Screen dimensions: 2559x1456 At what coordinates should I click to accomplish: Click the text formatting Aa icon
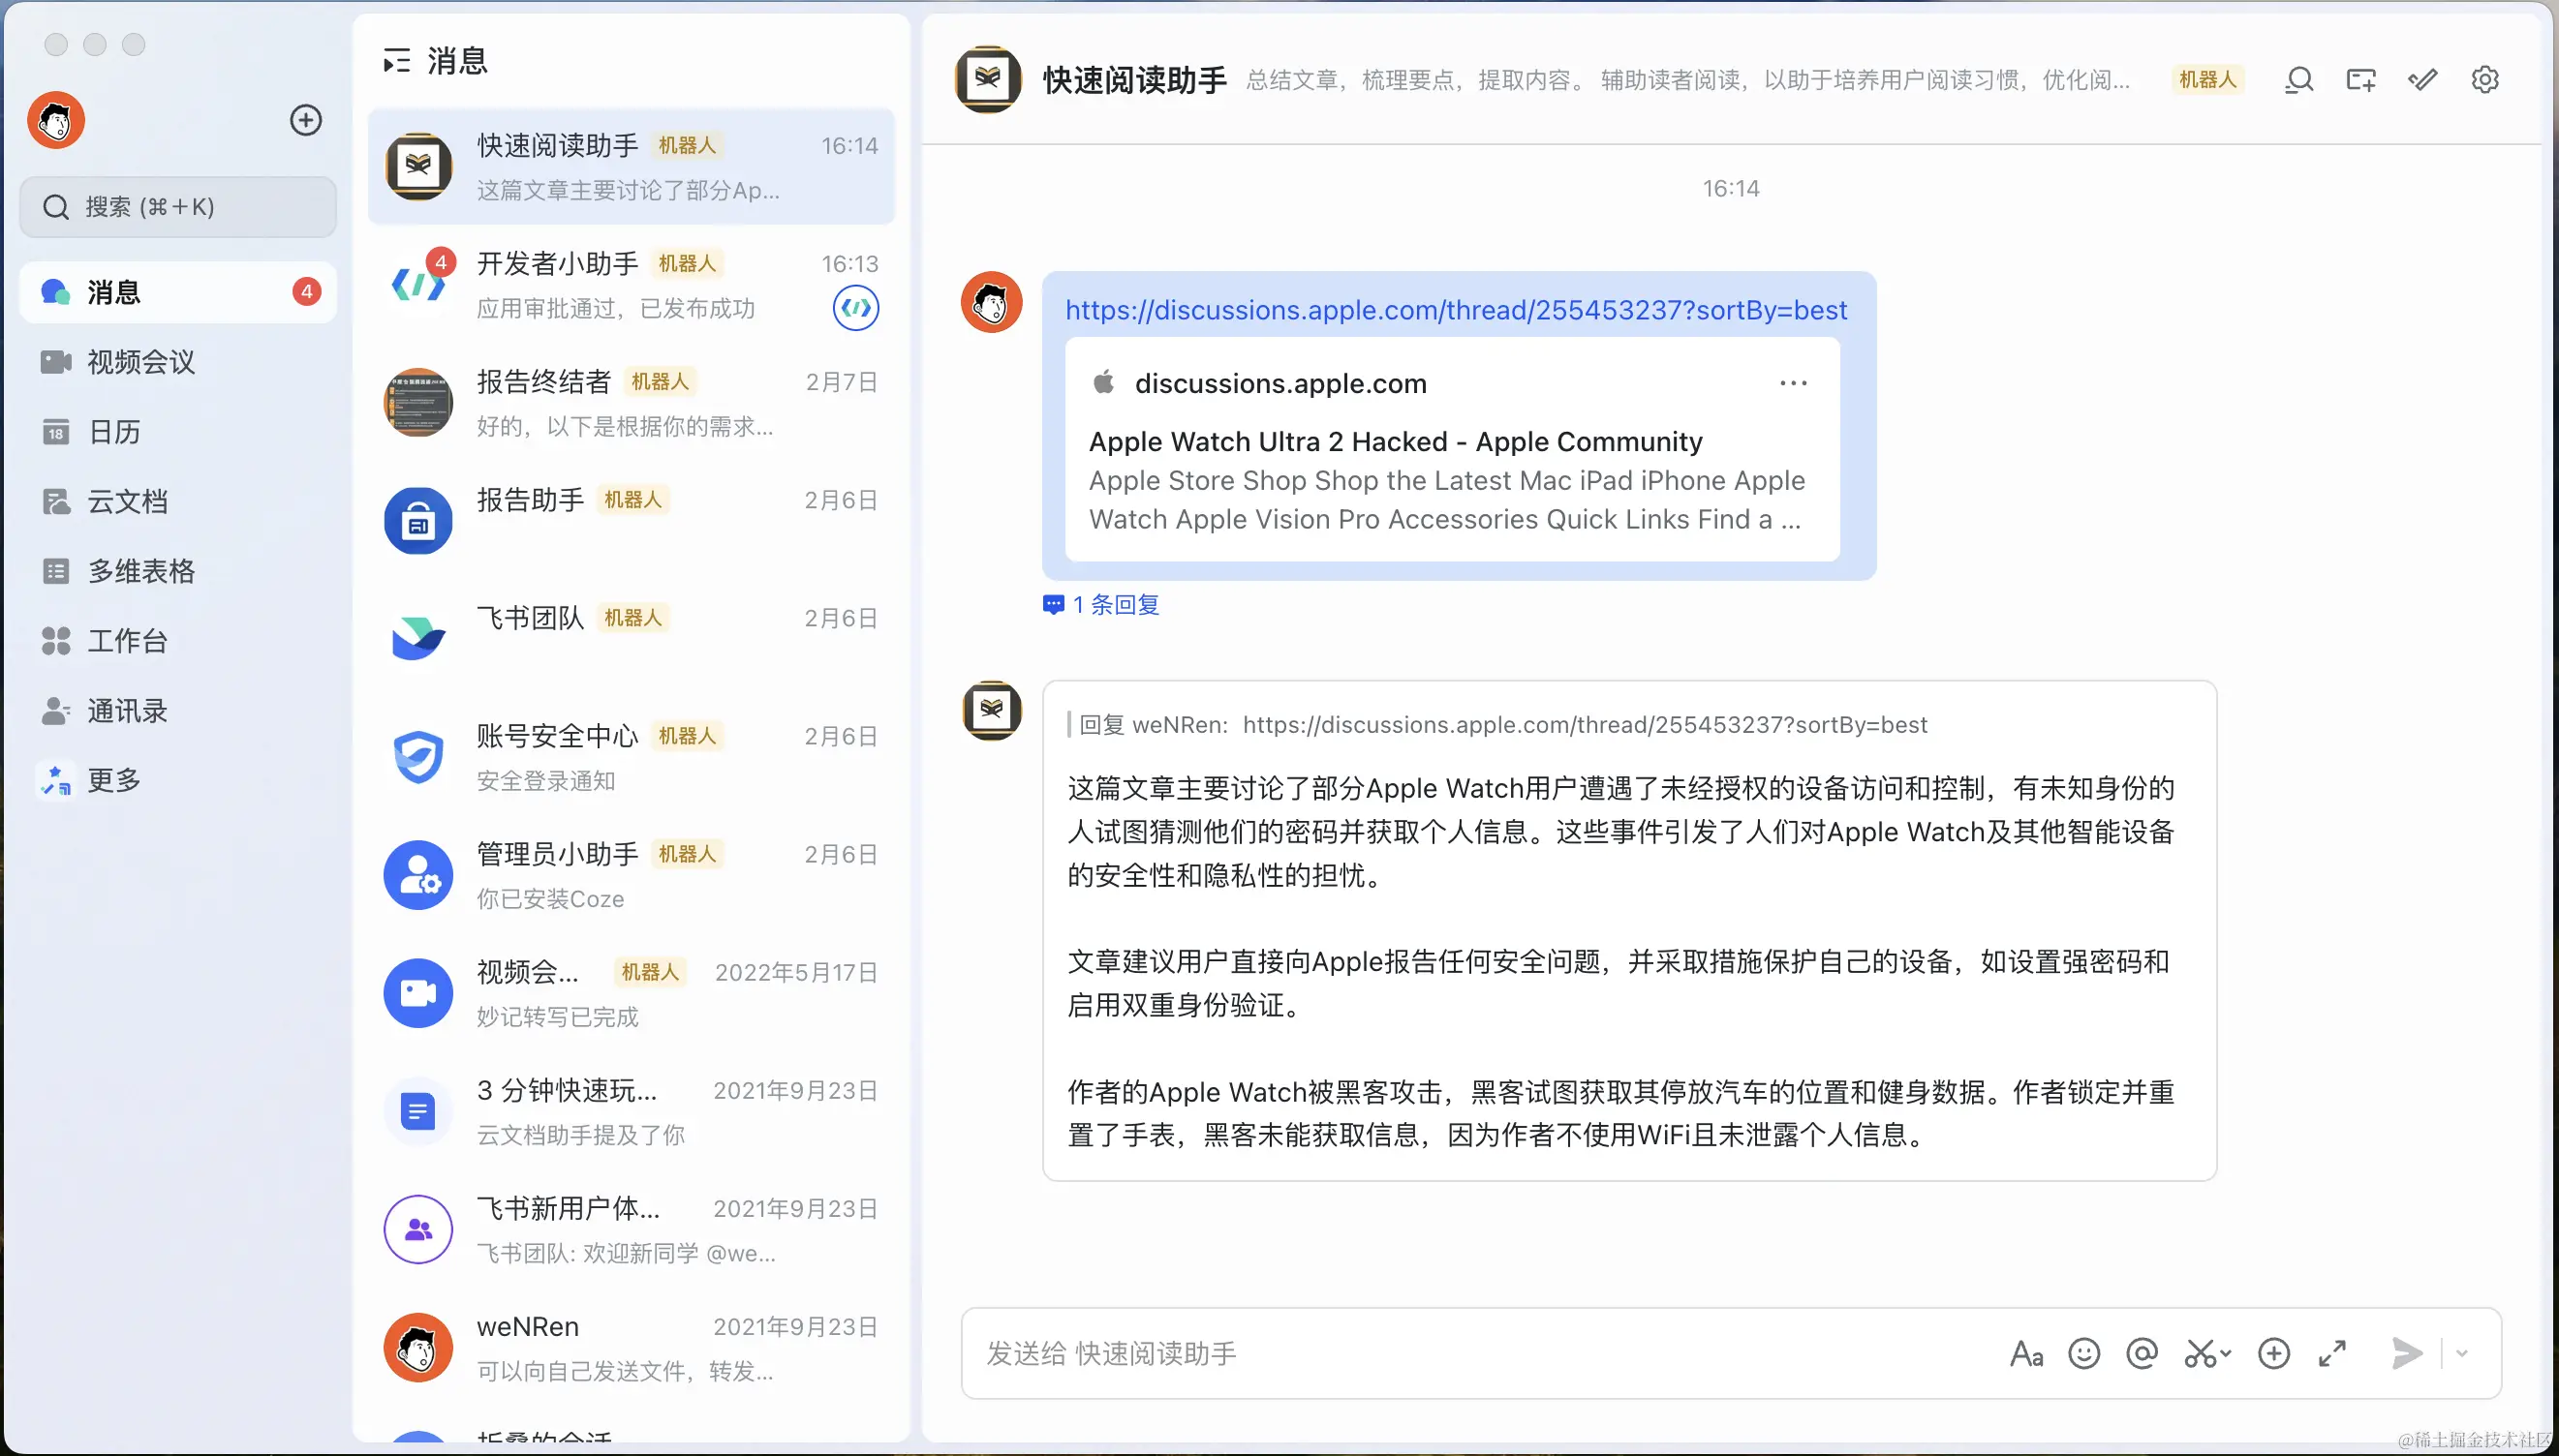pyautogui.click(x=2025, y=1353)
